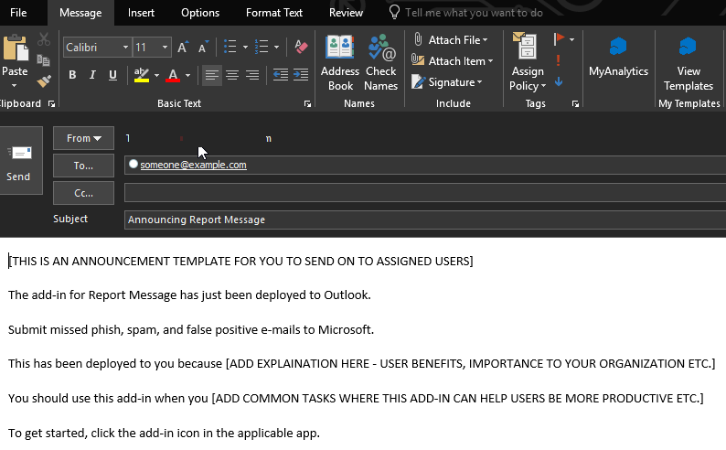Open Tags group dialog launcher

pos(575,104)
